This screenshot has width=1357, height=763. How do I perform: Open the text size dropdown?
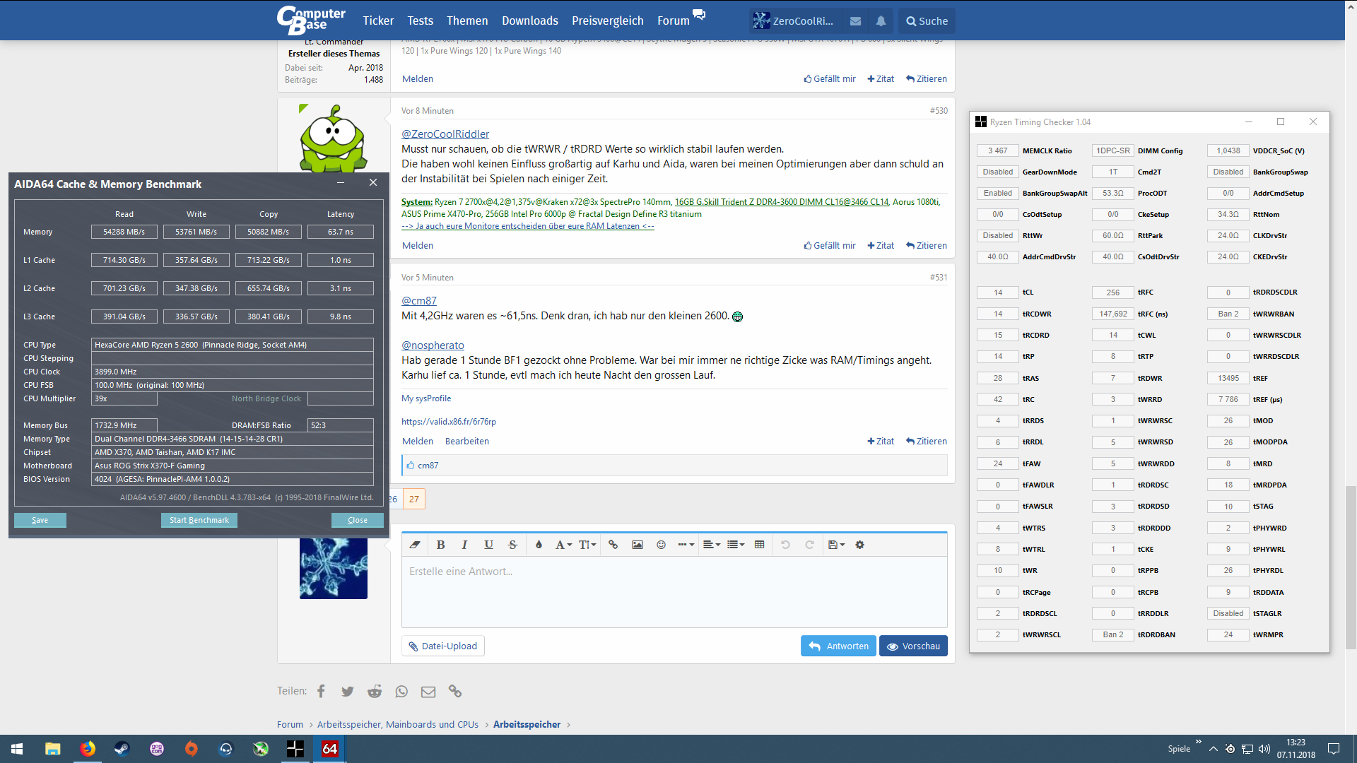coord(587,545)
